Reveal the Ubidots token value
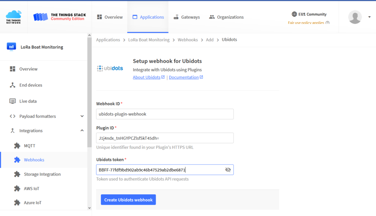The width and height of the screenshot is (376, 216). click(228, 170)
